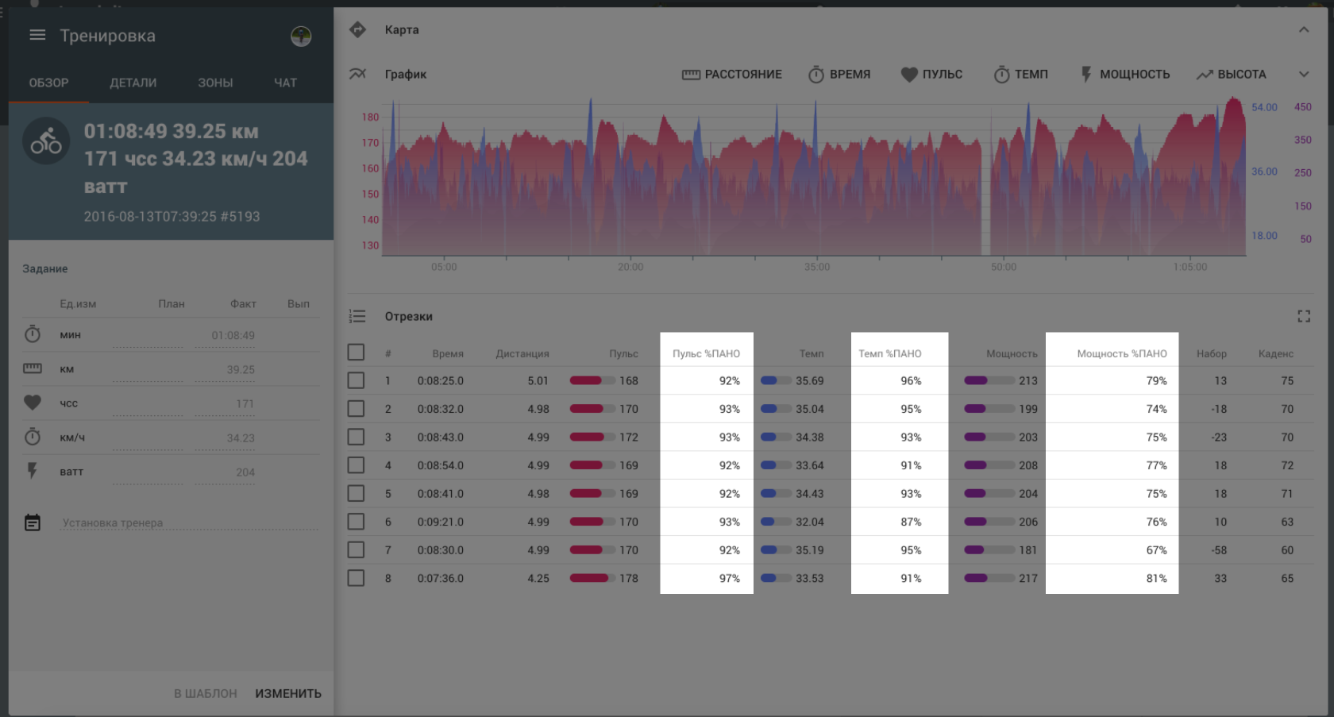The width and height of the screenshot is (1334, 717).
Task: Click the user avatar in header
Action: click(x=301, y=37)
